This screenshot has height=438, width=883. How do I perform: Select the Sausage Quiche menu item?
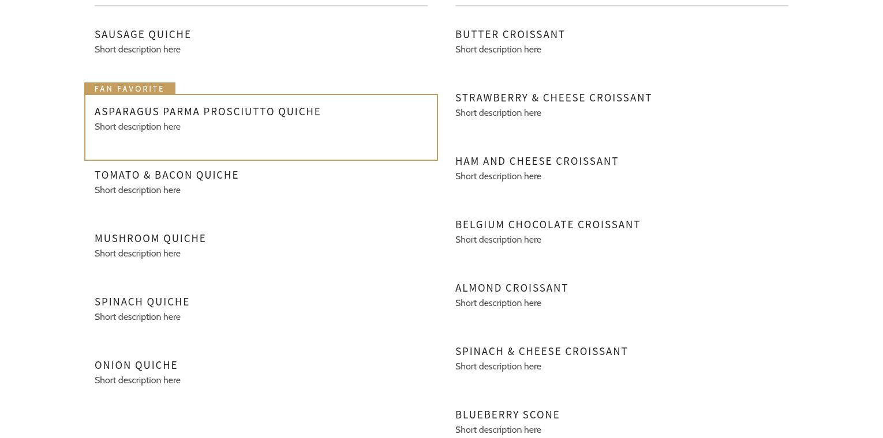tap(143, 35)
